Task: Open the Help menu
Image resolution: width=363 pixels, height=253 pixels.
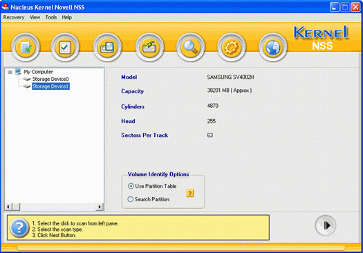Action: point(66,17)
